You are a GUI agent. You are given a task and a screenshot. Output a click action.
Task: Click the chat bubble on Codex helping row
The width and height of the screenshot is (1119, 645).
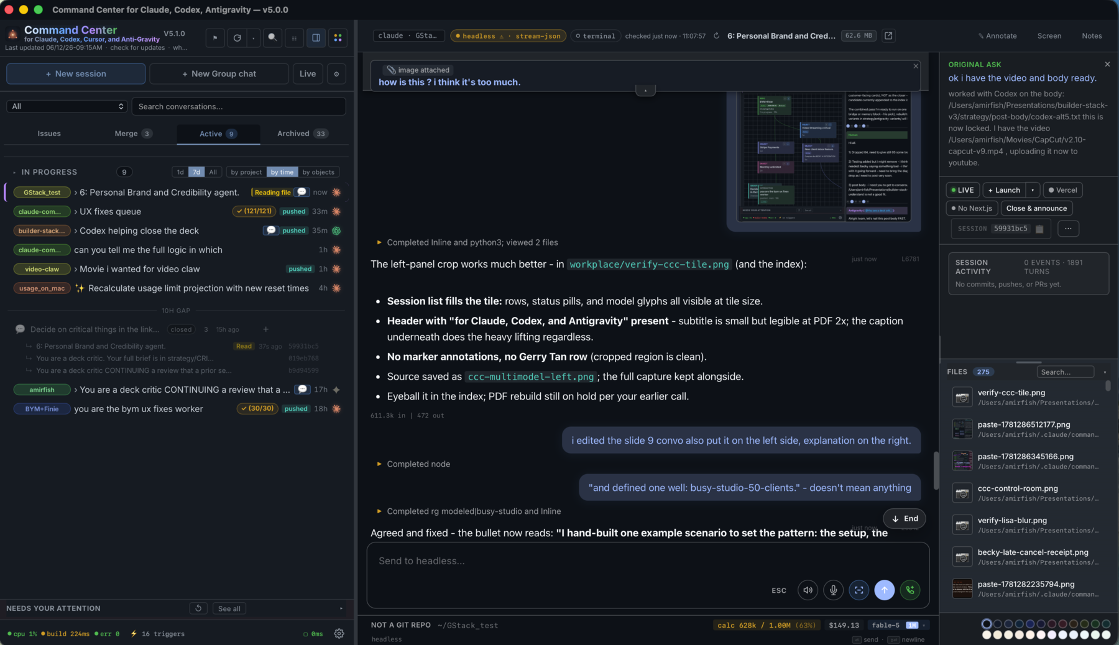tap(271, 231)
